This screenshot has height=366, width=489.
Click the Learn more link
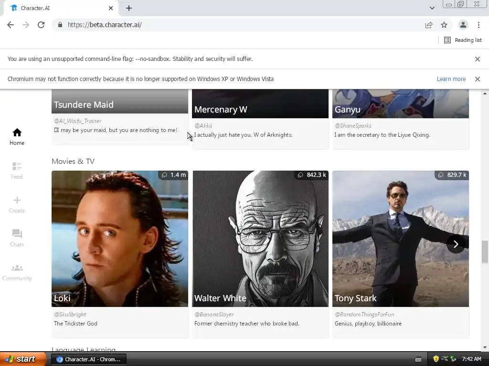pyautogui.click(x=451, y=79)
